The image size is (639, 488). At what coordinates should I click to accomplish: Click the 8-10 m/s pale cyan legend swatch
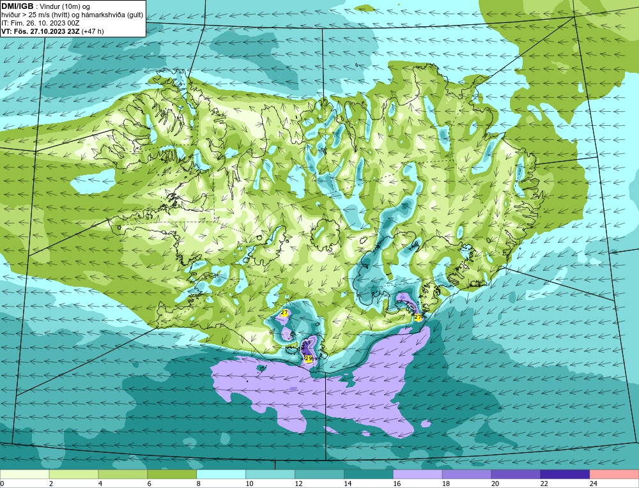(x=221, y=475)
